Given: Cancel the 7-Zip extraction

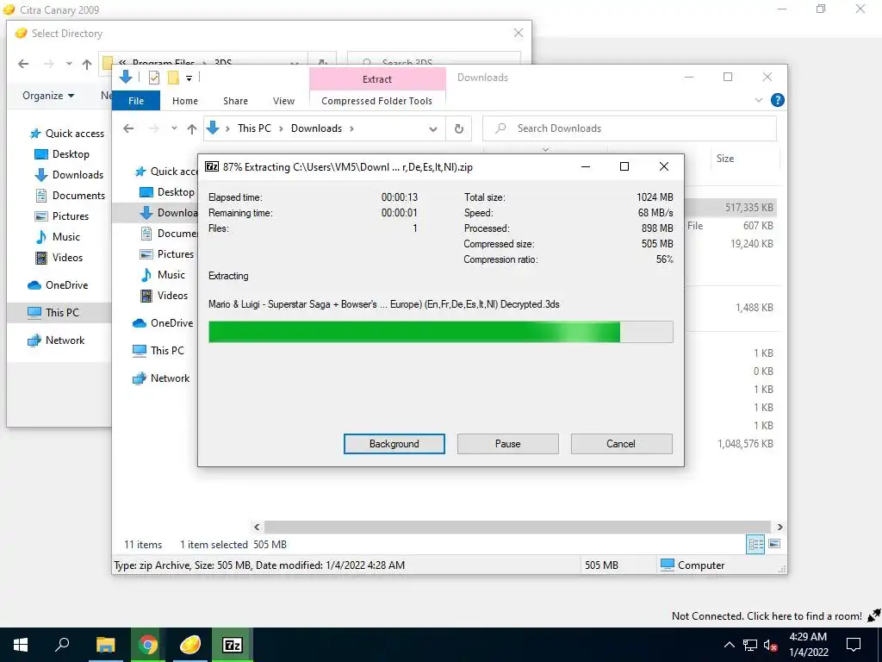Looking at the screenshot, I should pos(621,444).
